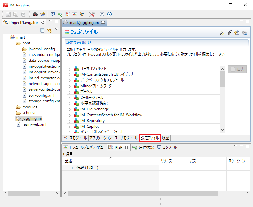Click the gear icon in editor header
253x207 pixels.
pos(244,33)
